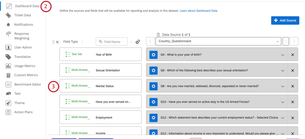Go to the previous data source

(150, 41)
